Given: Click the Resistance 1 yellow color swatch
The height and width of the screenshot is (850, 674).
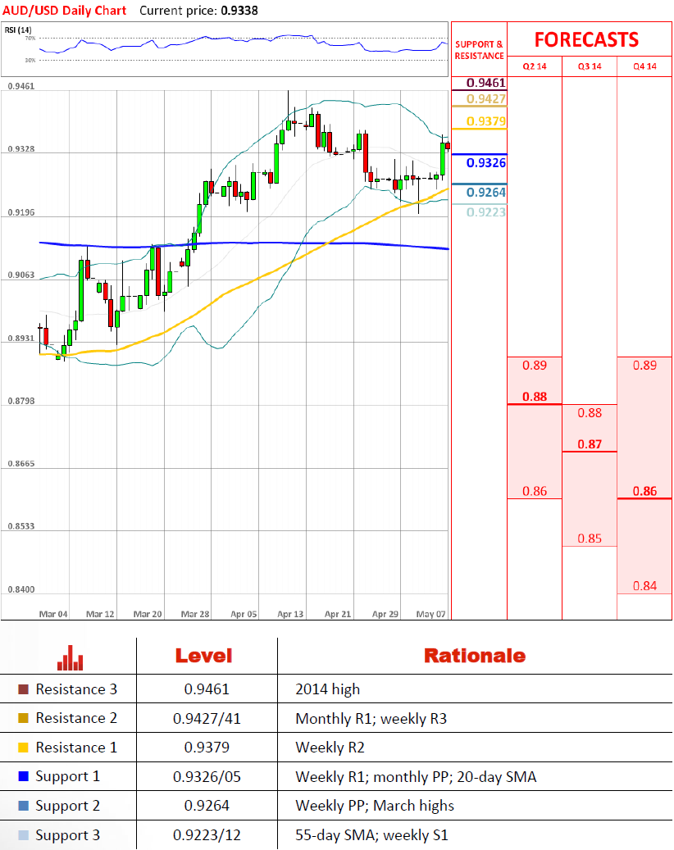Looking at the screenshot, I should pyautogui.click(x=23, y=748).
